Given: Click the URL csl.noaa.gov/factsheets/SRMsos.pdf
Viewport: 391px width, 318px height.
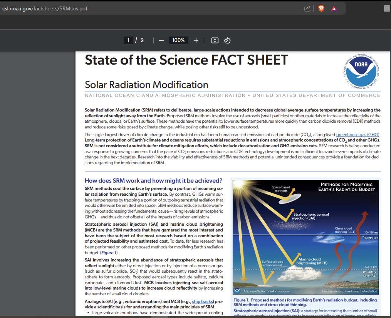Looking at the screenshot, I should point(45,9).
